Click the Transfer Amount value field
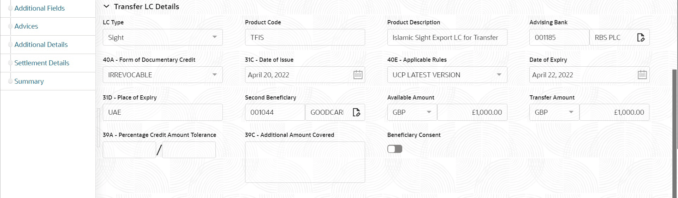Viewport: 678px width, 198px height. point(614,112)
